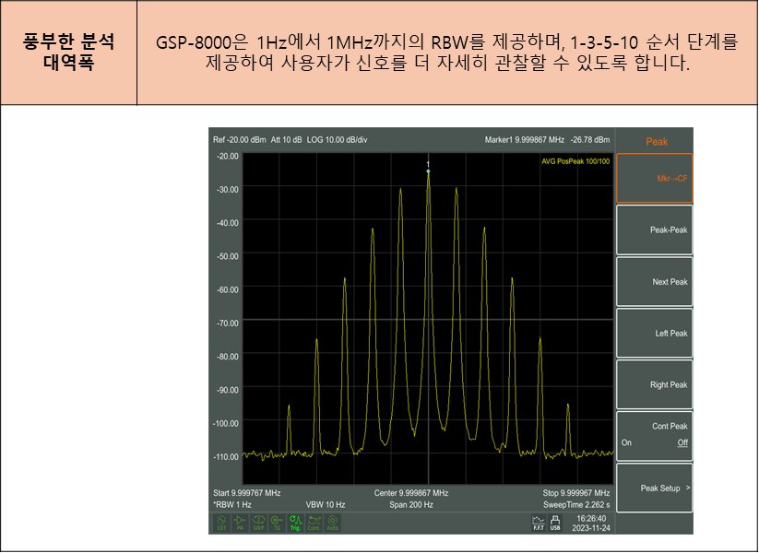
Task: Click the -110.00 axis label
Action: coord(226,457)
